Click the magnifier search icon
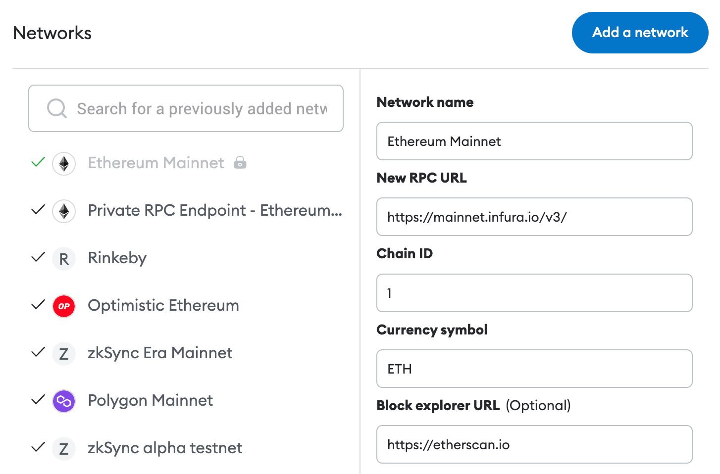 pos(57,108)
